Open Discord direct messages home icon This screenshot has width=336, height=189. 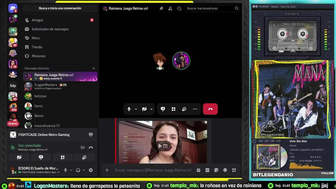tap(13, 8)
